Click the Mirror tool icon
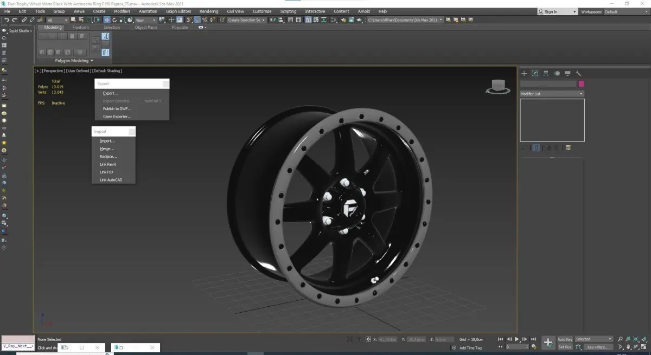 272,20
